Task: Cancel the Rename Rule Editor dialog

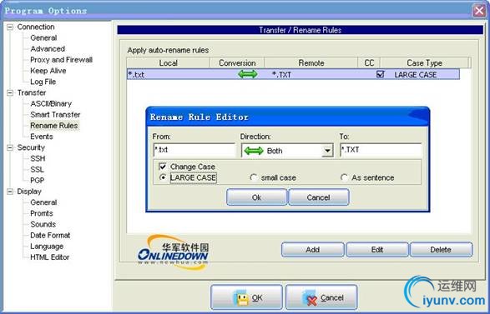Action: pyautogui.click(x=318, y=197)
